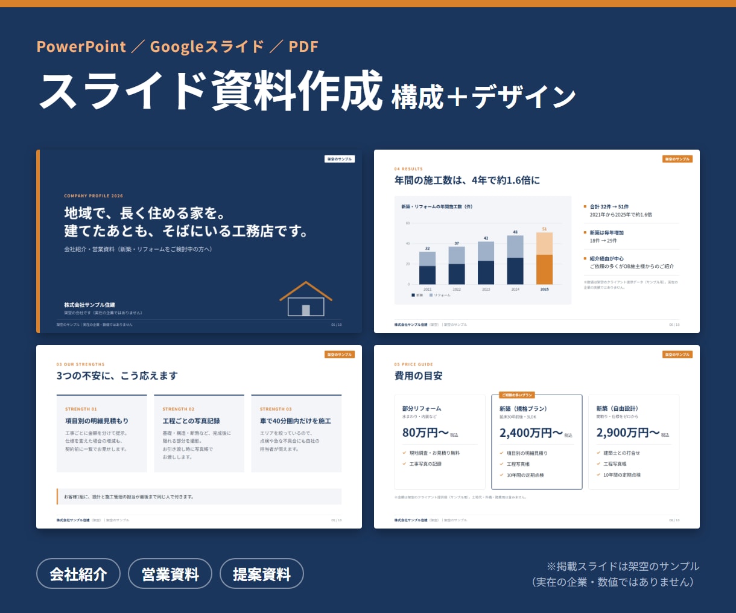Click the text Googleスライド in the header line
The image size is (736, 613).
point(207,46)
